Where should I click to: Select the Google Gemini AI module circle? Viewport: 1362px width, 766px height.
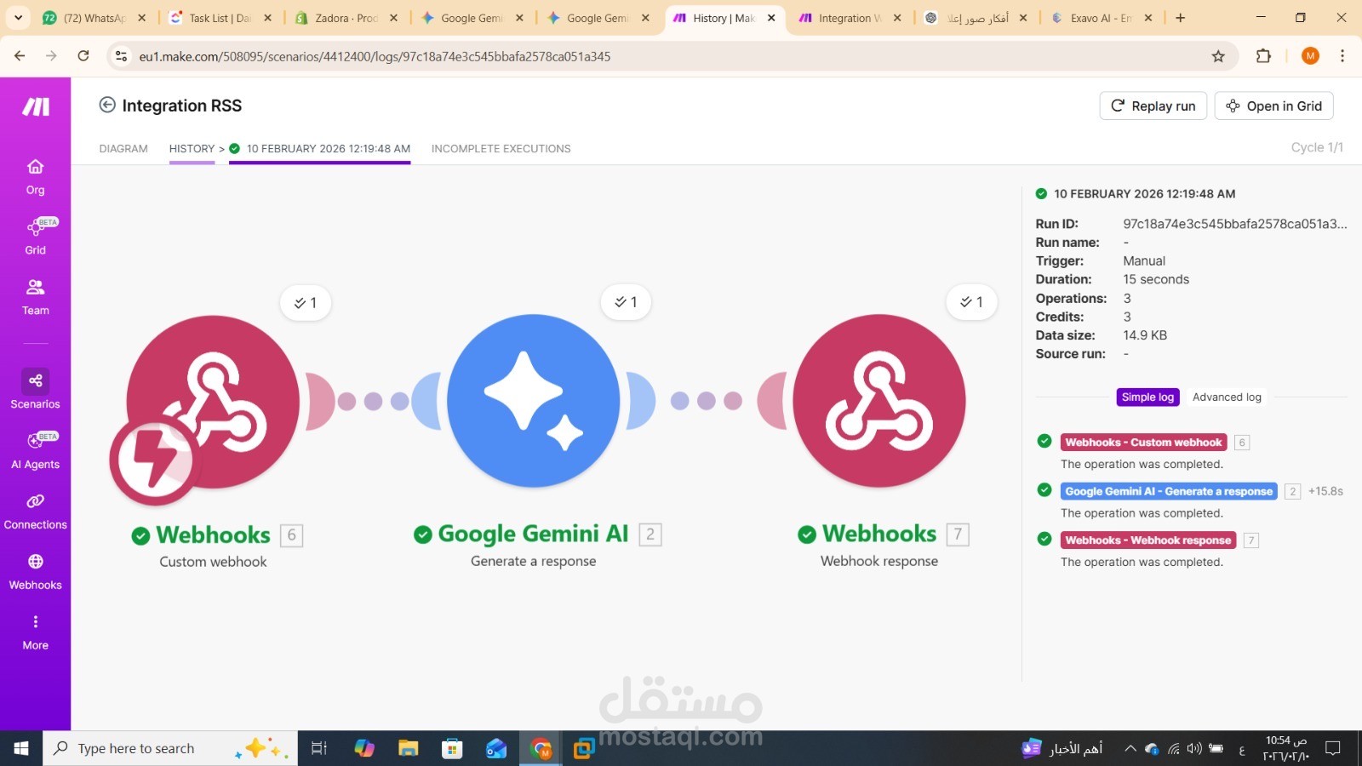point(534,401)
